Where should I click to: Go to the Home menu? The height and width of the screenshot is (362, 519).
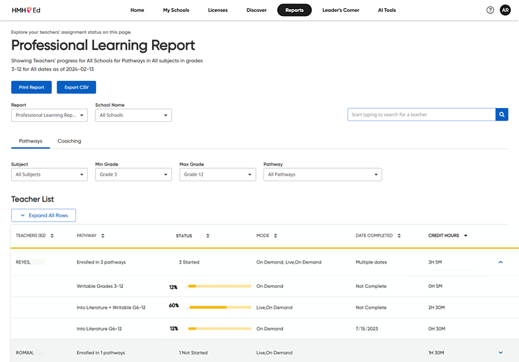[x=137, y=10]
